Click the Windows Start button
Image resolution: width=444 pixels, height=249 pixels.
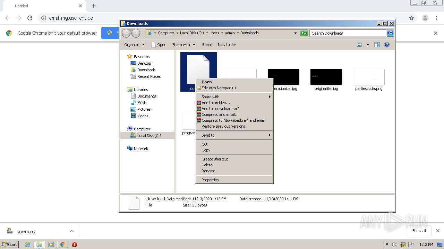click(10, 245)
